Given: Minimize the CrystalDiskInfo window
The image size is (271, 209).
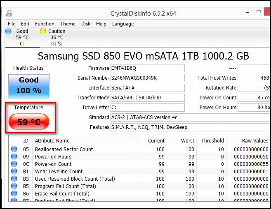Looking at the screenshot, I should click(247, 13).
